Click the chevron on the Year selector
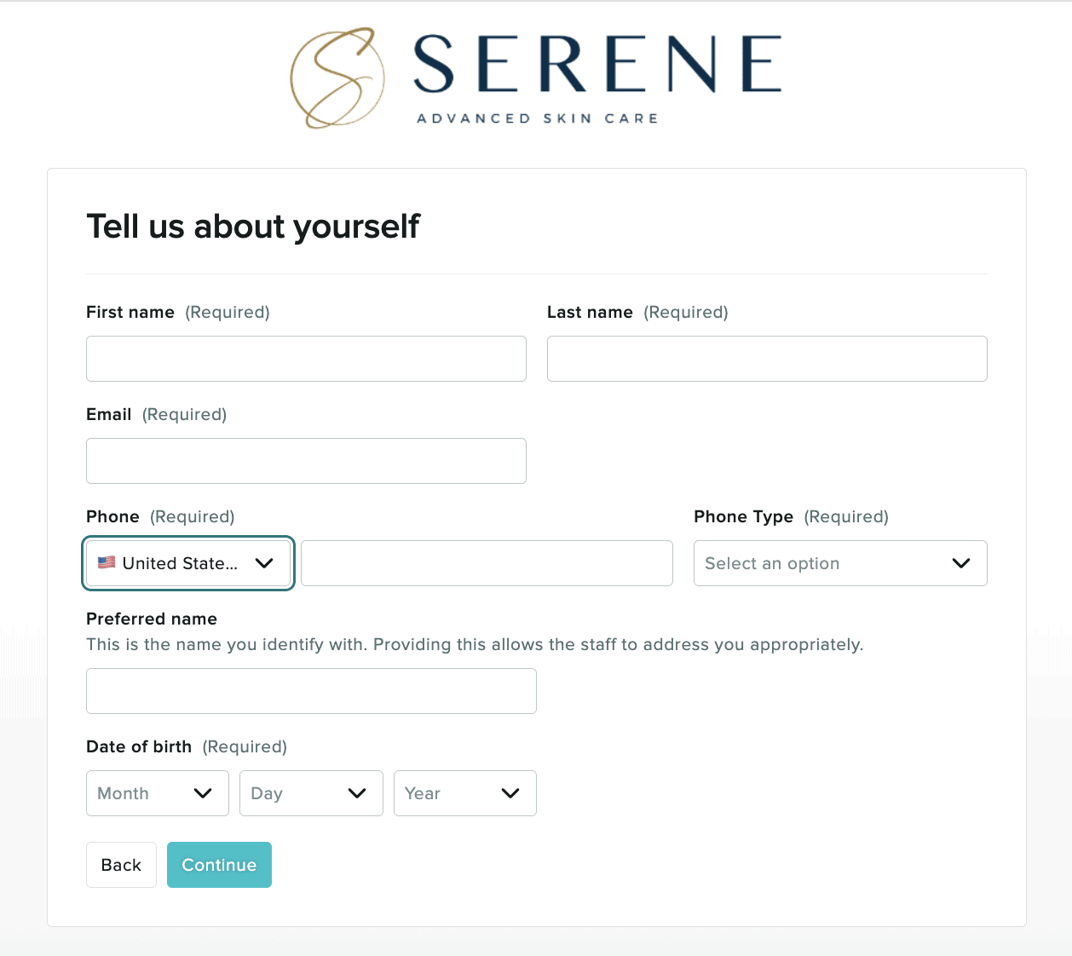 511,792
